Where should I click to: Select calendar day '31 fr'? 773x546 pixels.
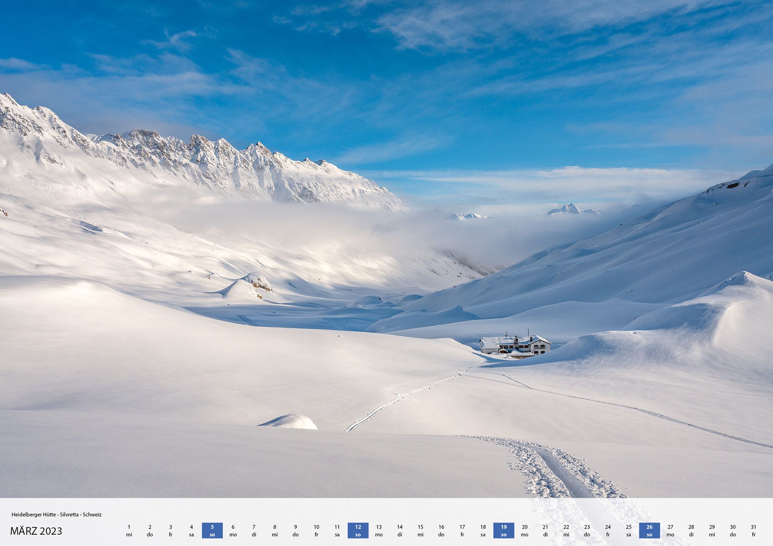(754, 531)
